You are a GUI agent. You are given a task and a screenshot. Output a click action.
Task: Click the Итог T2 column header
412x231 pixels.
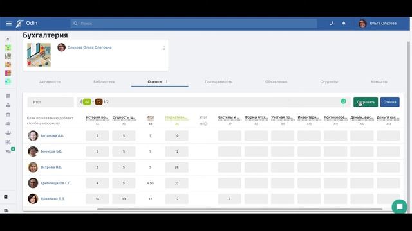pos(150,117)
